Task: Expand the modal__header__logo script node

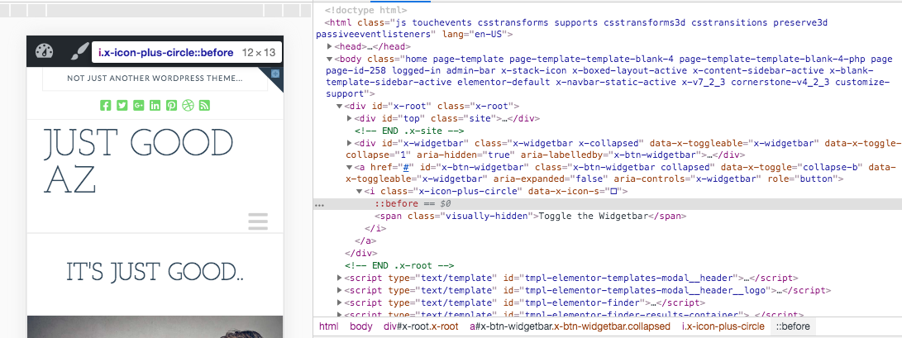Action: pyautogui.click(x=340, y=290)
